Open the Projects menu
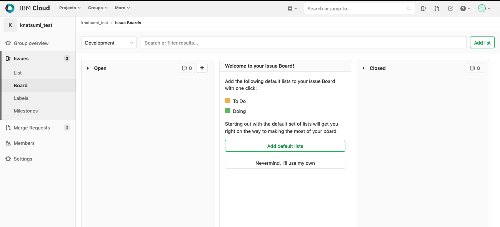Screen dimensions: 500x227 click(70, 8)
